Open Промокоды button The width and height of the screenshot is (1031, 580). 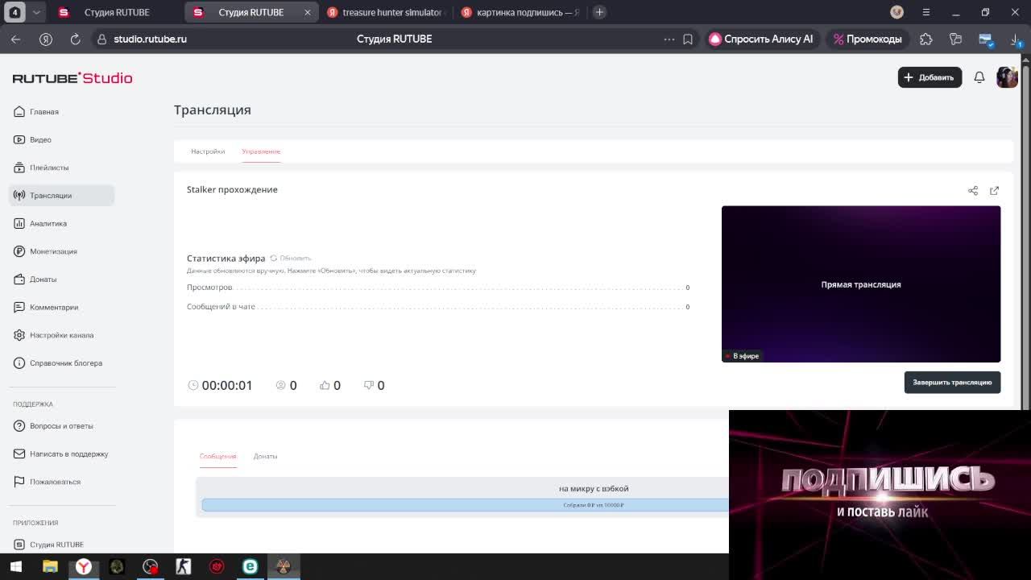click(x=867, y=39)
